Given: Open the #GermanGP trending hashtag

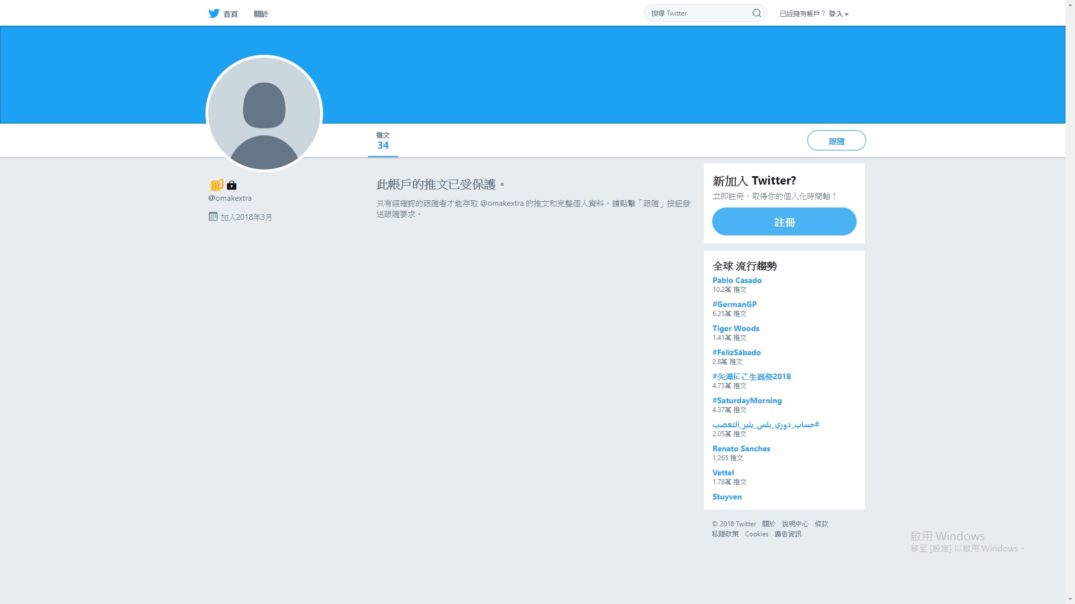Looking at the screenshot, I should tap(735, 304).
